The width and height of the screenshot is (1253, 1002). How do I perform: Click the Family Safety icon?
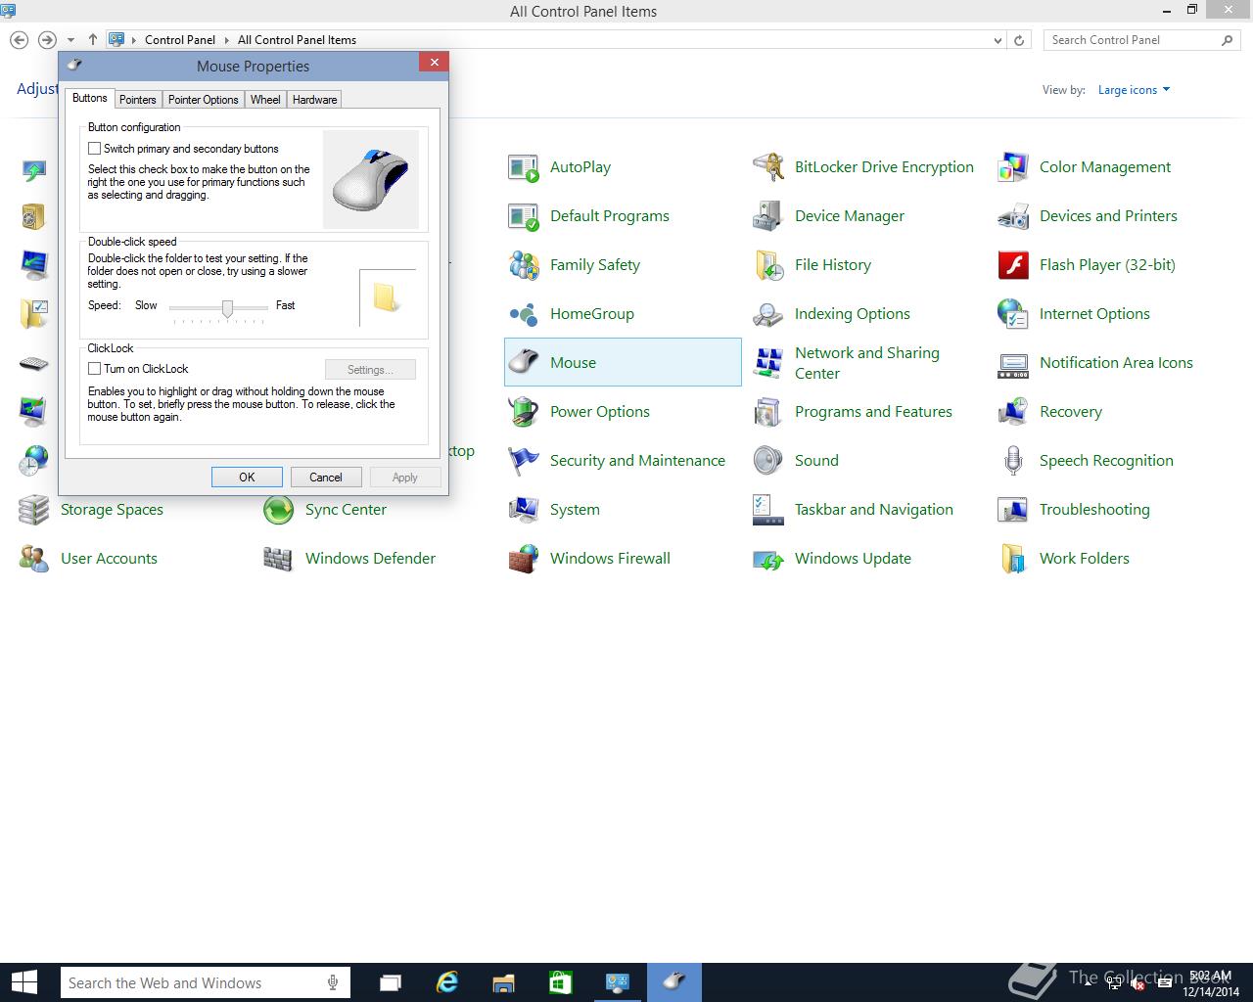(x=524, y=265)
